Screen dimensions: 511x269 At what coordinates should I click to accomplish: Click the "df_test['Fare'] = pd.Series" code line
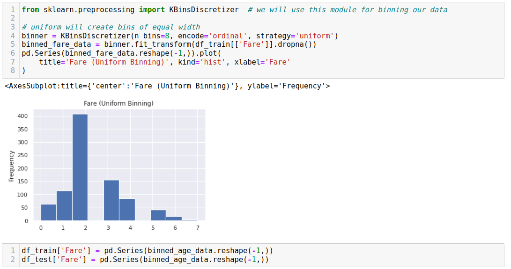(145, 260)
